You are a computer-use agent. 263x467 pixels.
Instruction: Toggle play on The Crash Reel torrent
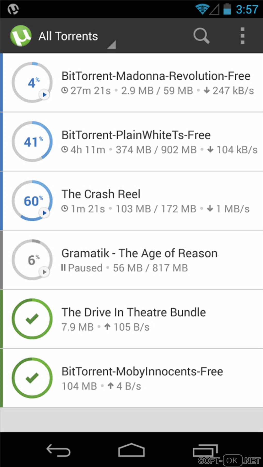[44, 213]
